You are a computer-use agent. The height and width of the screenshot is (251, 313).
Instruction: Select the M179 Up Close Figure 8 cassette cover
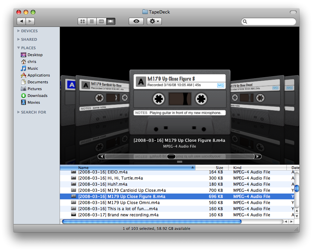click(180, 102)
